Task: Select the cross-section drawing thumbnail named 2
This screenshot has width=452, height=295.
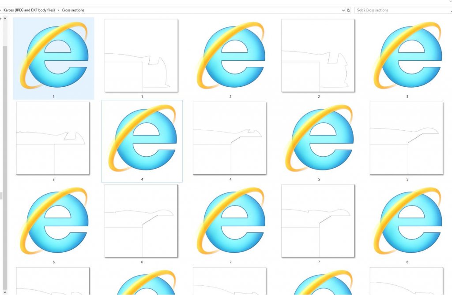Action: pyautogui.click(x=318, y=55)
